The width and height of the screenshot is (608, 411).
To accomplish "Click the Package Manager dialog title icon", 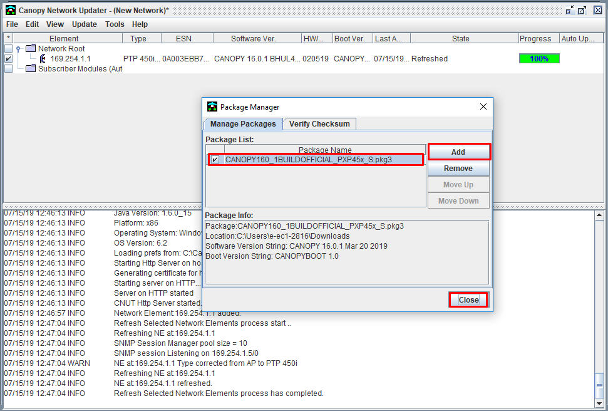I will pyautogui.click(x=212, y=107).
